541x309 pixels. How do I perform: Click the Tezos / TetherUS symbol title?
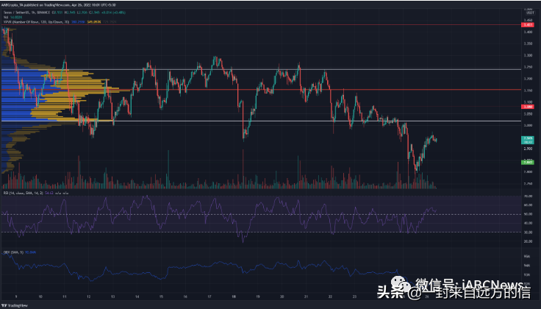(16, 13)
